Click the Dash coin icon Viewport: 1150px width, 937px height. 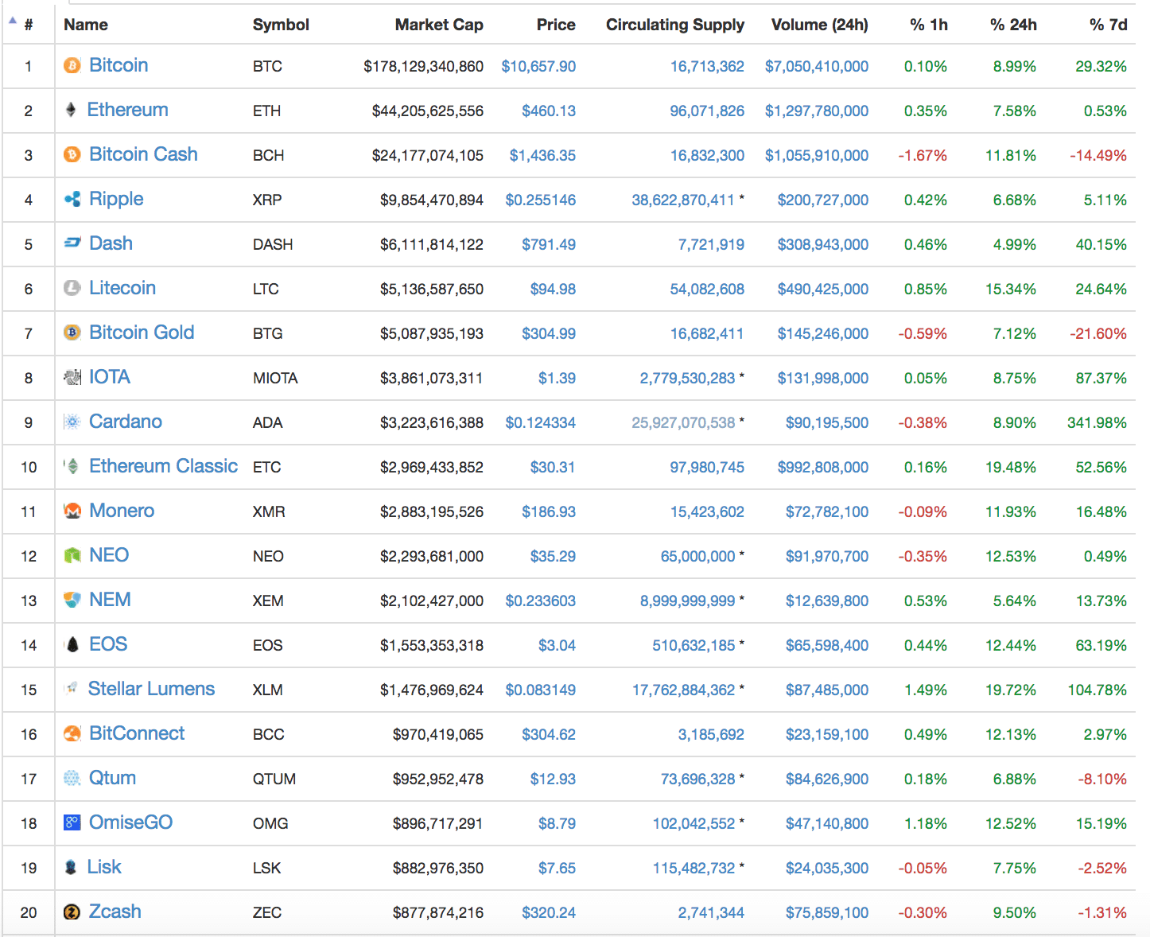coord(72,243)
